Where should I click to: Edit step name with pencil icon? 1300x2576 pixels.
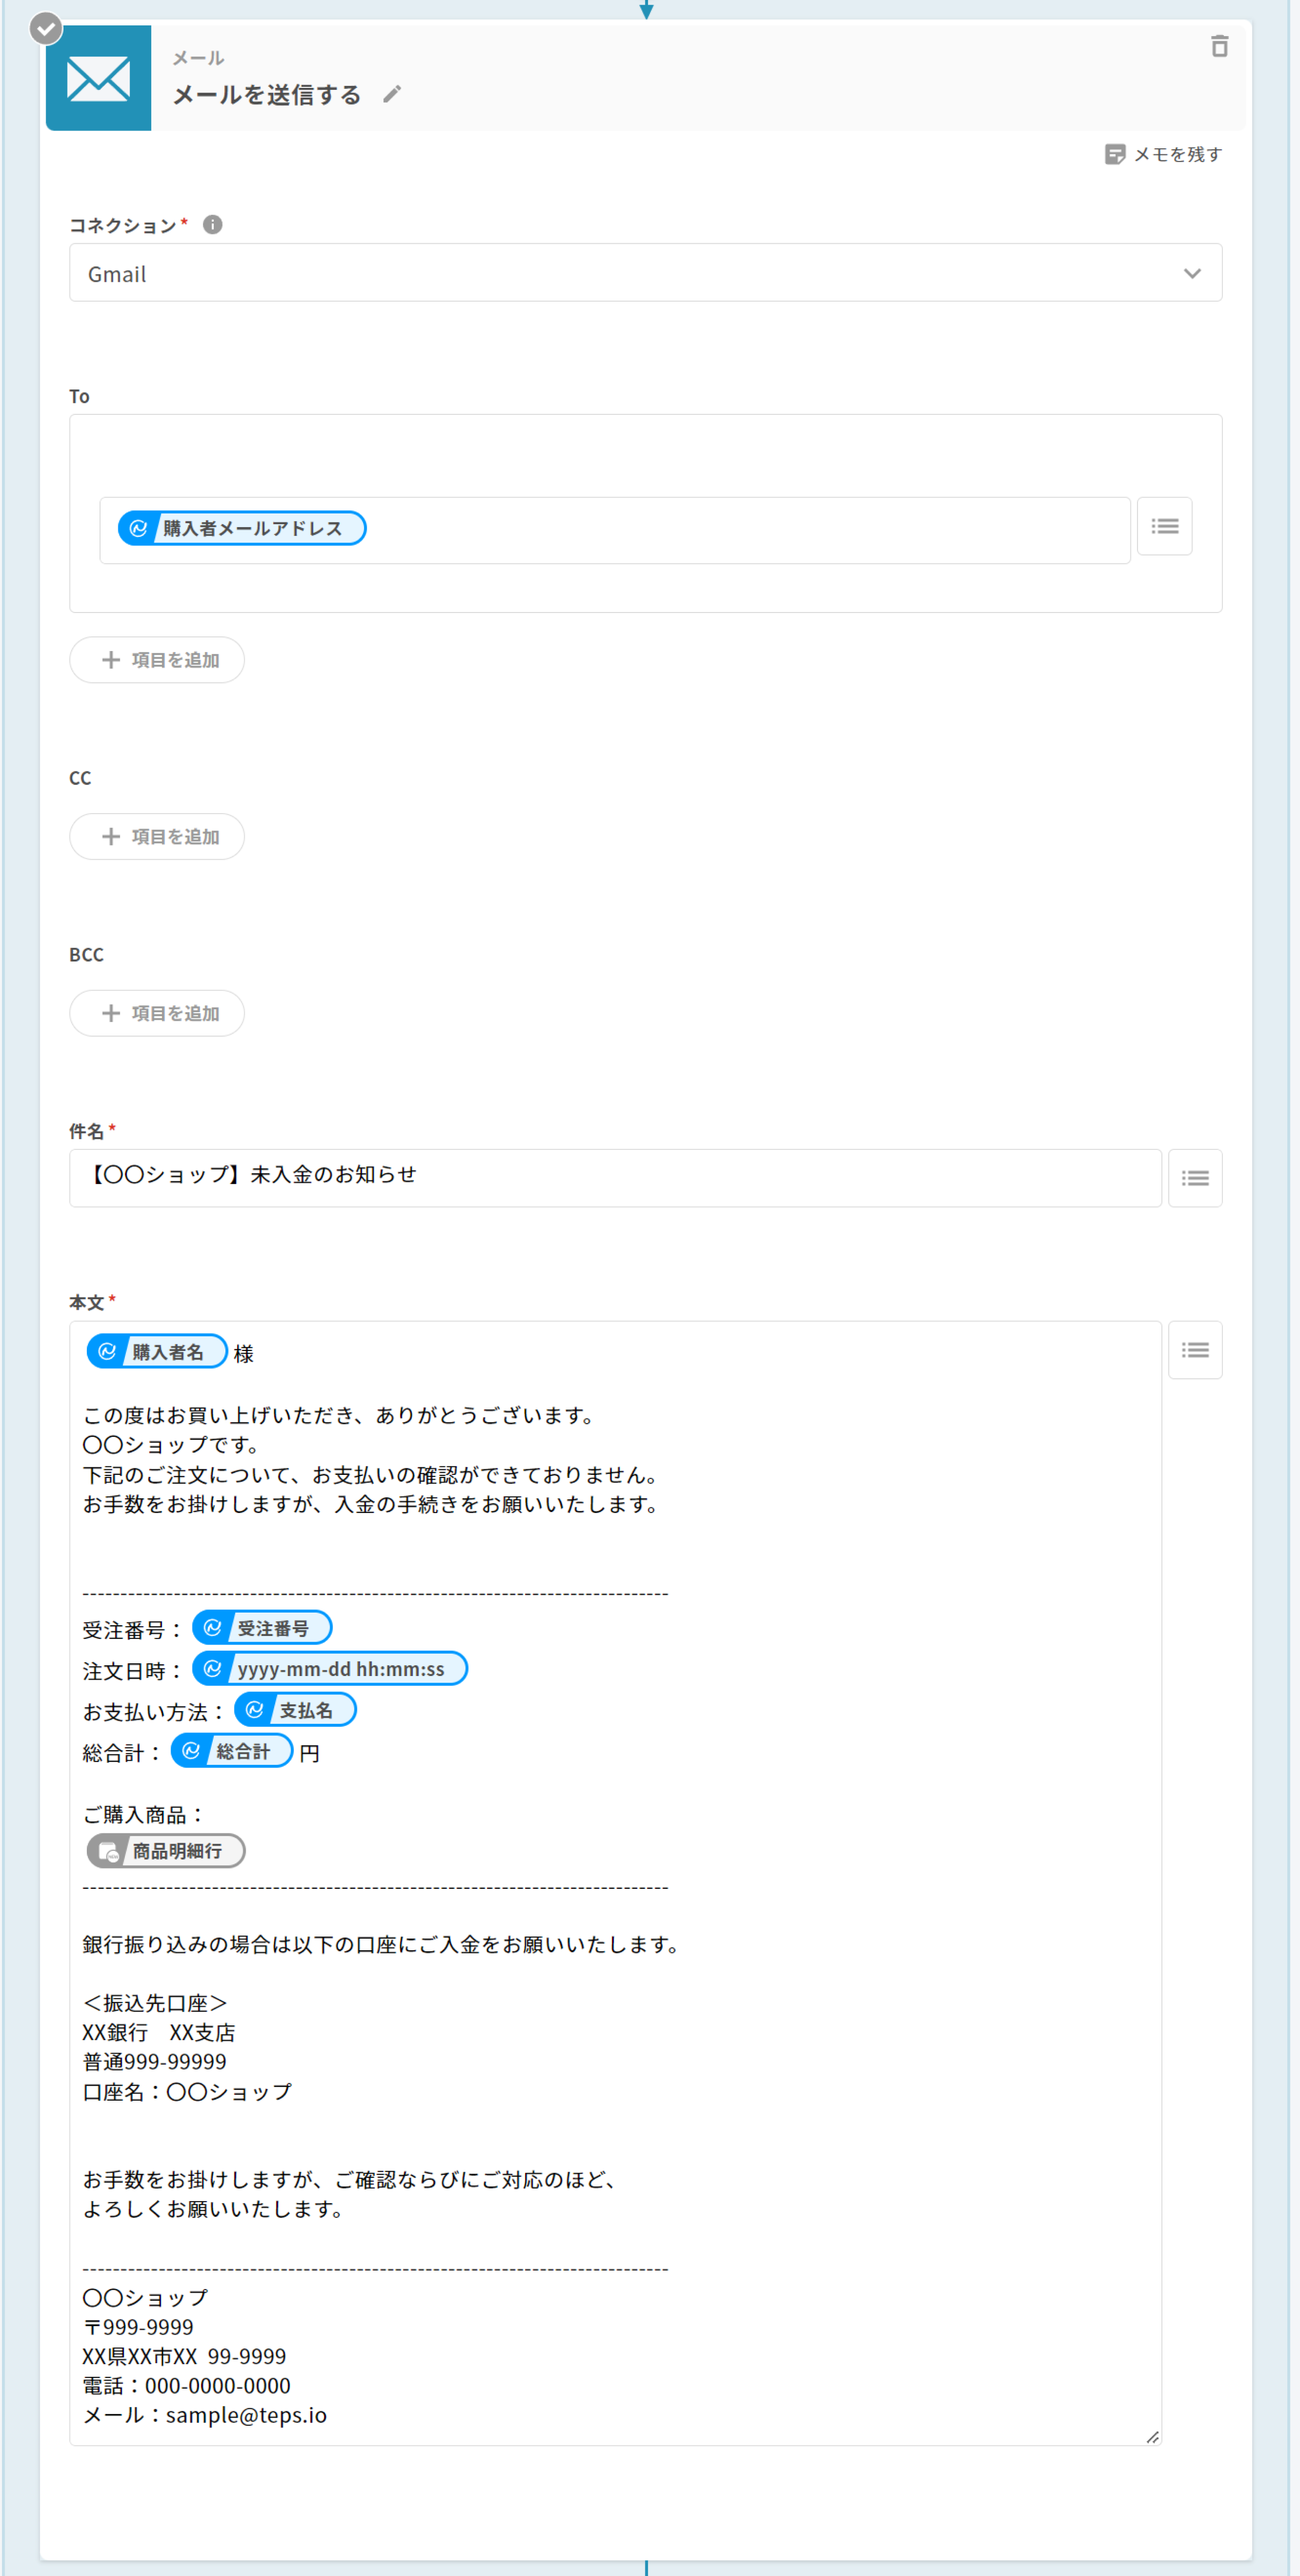(x=392, y=94)
